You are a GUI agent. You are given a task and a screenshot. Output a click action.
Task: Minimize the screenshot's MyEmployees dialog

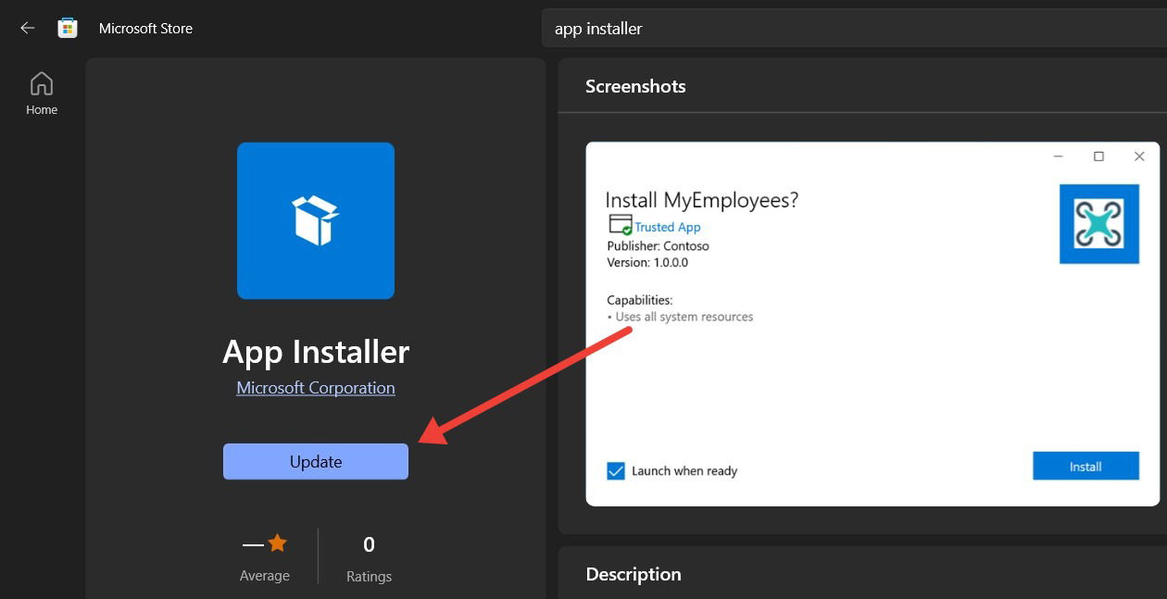(1059, 156)
